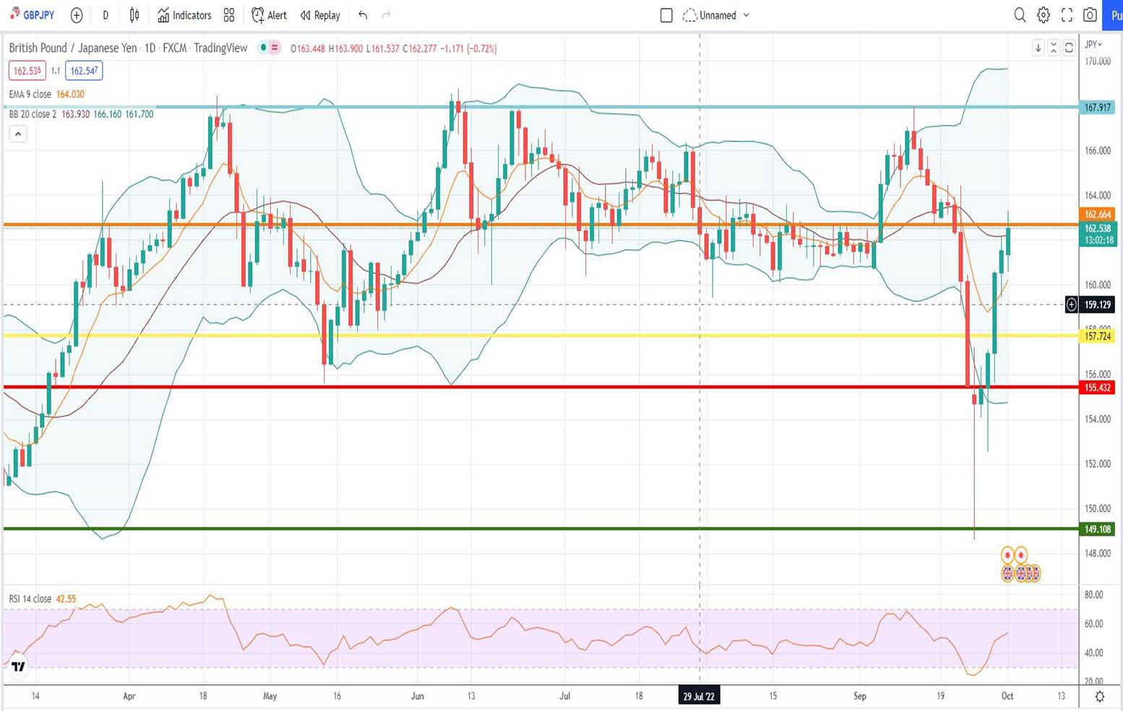
Task: Open the JPY currency dropdown
Action: pos(1094,45)
